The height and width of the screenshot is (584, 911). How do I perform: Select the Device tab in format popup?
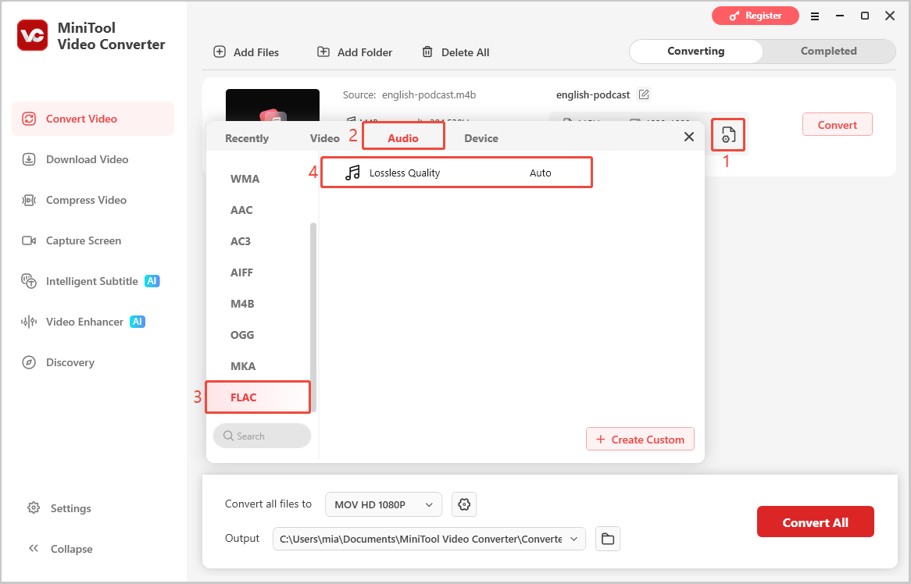[481, 138]
